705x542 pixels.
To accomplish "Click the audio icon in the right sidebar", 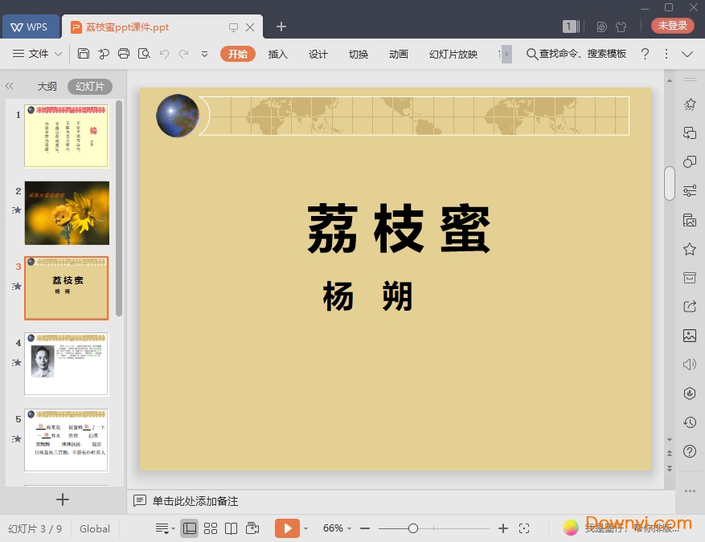I will [688, 364].
